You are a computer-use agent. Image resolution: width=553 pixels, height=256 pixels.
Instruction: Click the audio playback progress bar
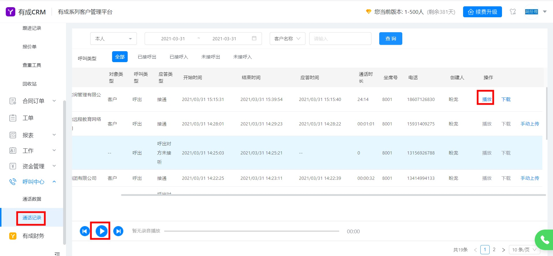[252, 231]
